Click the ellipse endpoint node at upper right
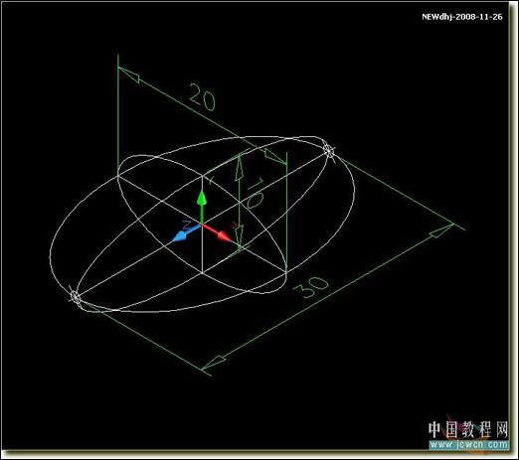Image resolution: width=519 pixels, height=460 pixels. [x=328, y=151]
